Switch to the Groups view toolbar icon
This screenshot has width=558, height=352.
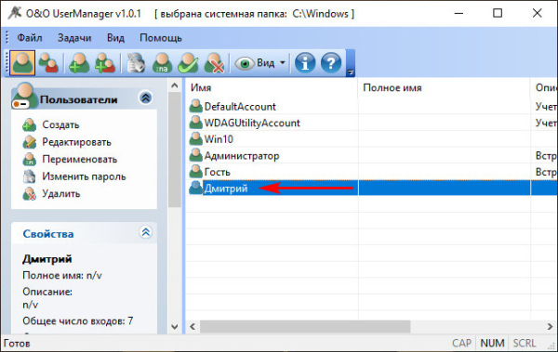48,63
